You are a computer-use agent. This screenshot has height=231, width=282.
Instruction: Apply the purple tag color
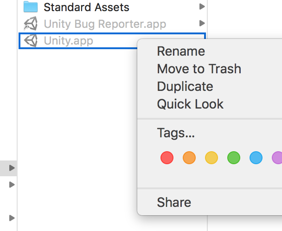(277, 158)
